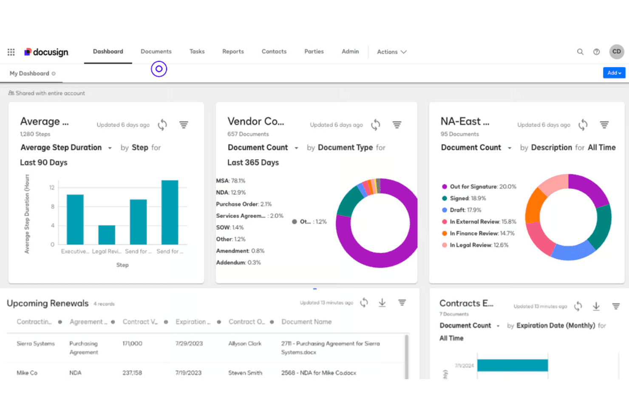Refresh the Upcoming Renewals table
The height and width of the screenshot is (420, 629).
(x=364, y=303)
